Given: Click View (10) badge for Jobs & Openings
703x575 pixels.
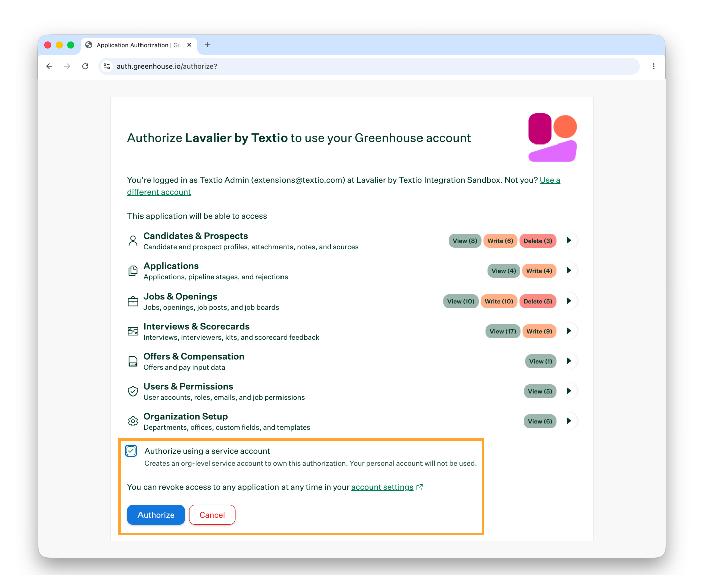Looking at the screenshot, I should [461, 301].
